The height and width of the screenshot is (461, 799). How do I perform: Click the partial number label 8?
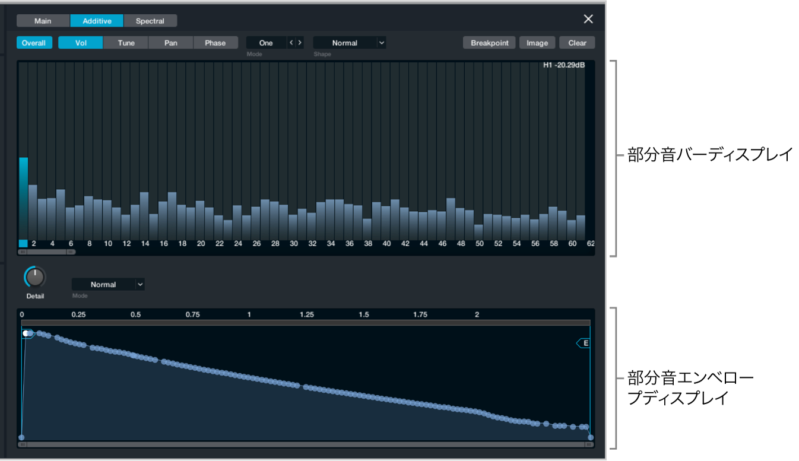click(x=89, y=244)
